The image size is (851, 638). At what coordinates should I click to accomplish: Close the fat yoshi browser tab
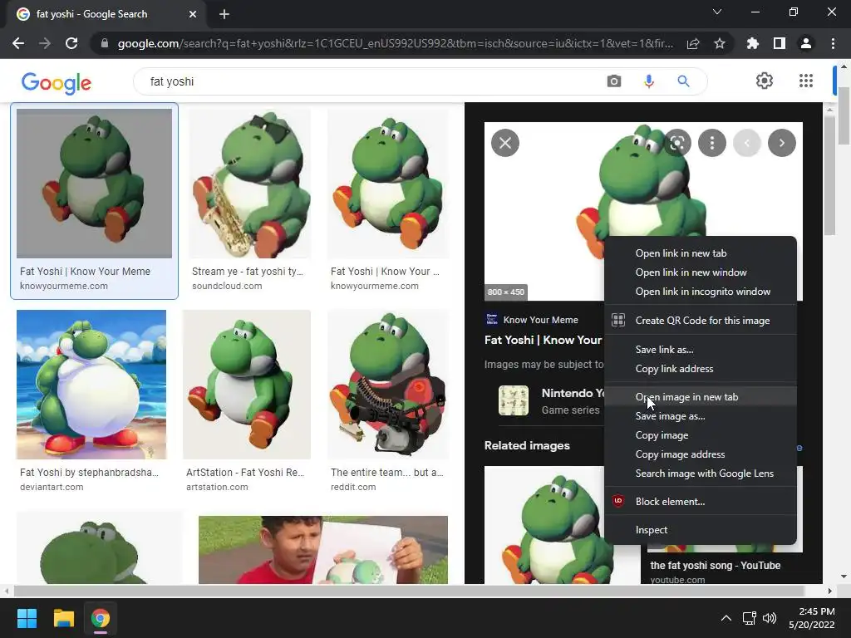pyautogui.click(x=193, y=14)
